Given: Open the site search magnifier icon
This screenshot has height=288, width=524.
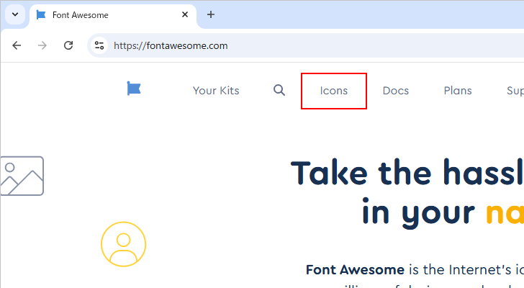Looking at the screenshot, I should pos(279,91).
